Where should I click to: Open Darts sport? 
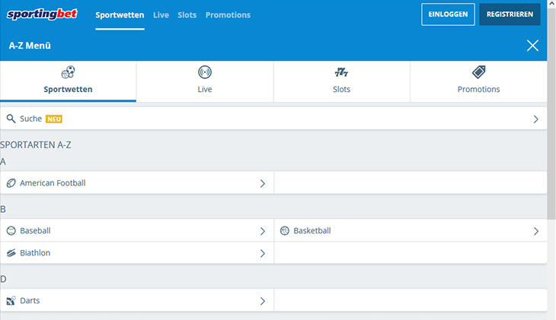click(137, 300)
